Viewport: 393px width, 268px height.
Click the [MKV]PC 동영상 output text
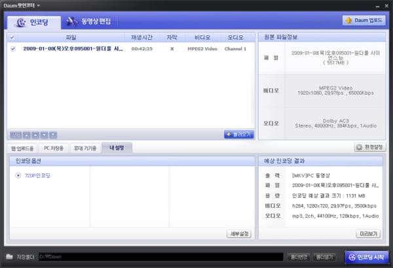tap(310, 175)
